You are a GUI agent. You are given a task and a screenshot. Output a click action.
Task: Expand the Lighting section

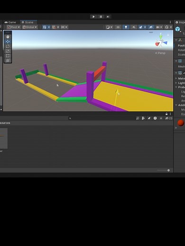click(176, 83)
